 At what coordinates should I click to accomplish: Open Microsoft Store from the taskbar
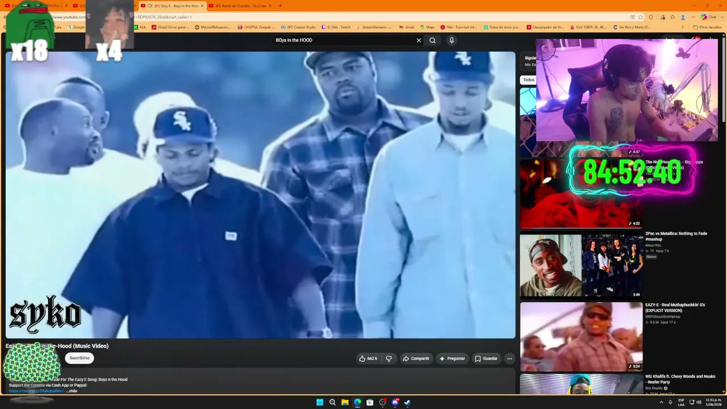tap(370, 402)
